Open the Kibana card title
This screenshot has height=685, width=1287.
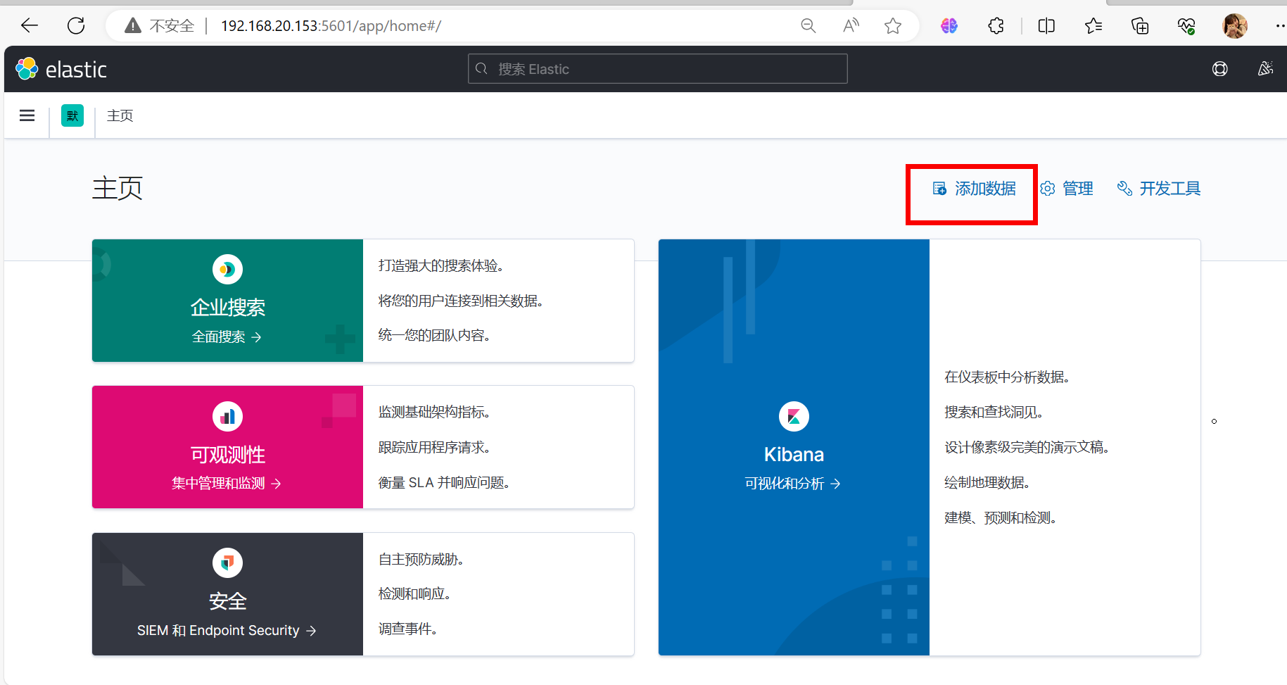pos(794,455)
